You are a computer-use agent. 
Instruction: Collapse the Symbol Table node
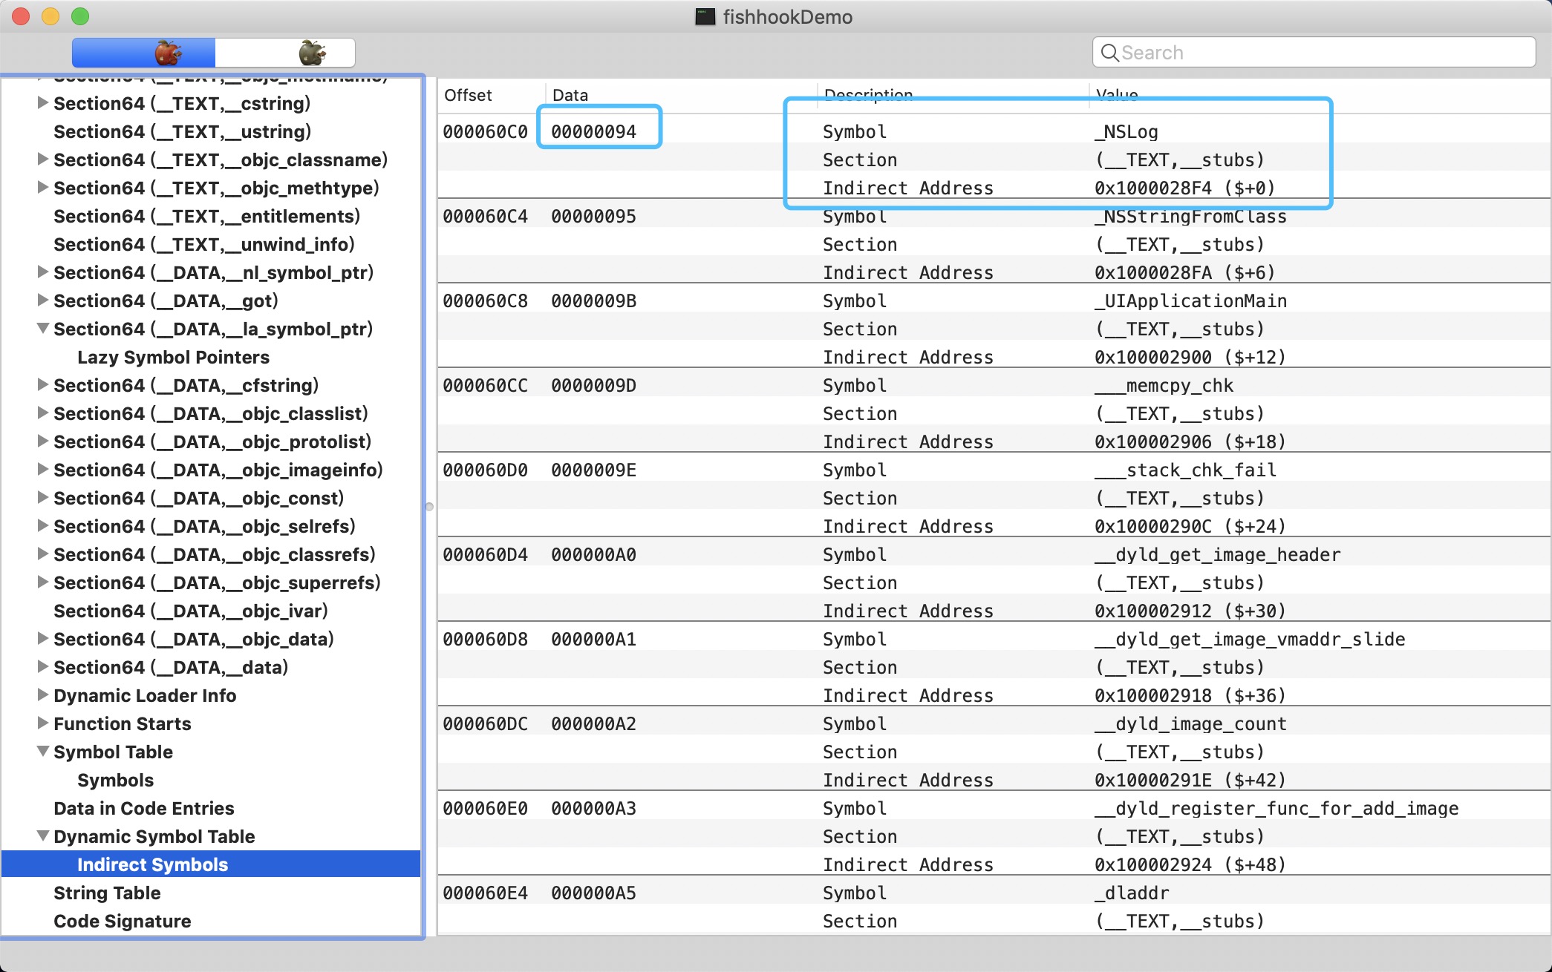tap(43, 751)
